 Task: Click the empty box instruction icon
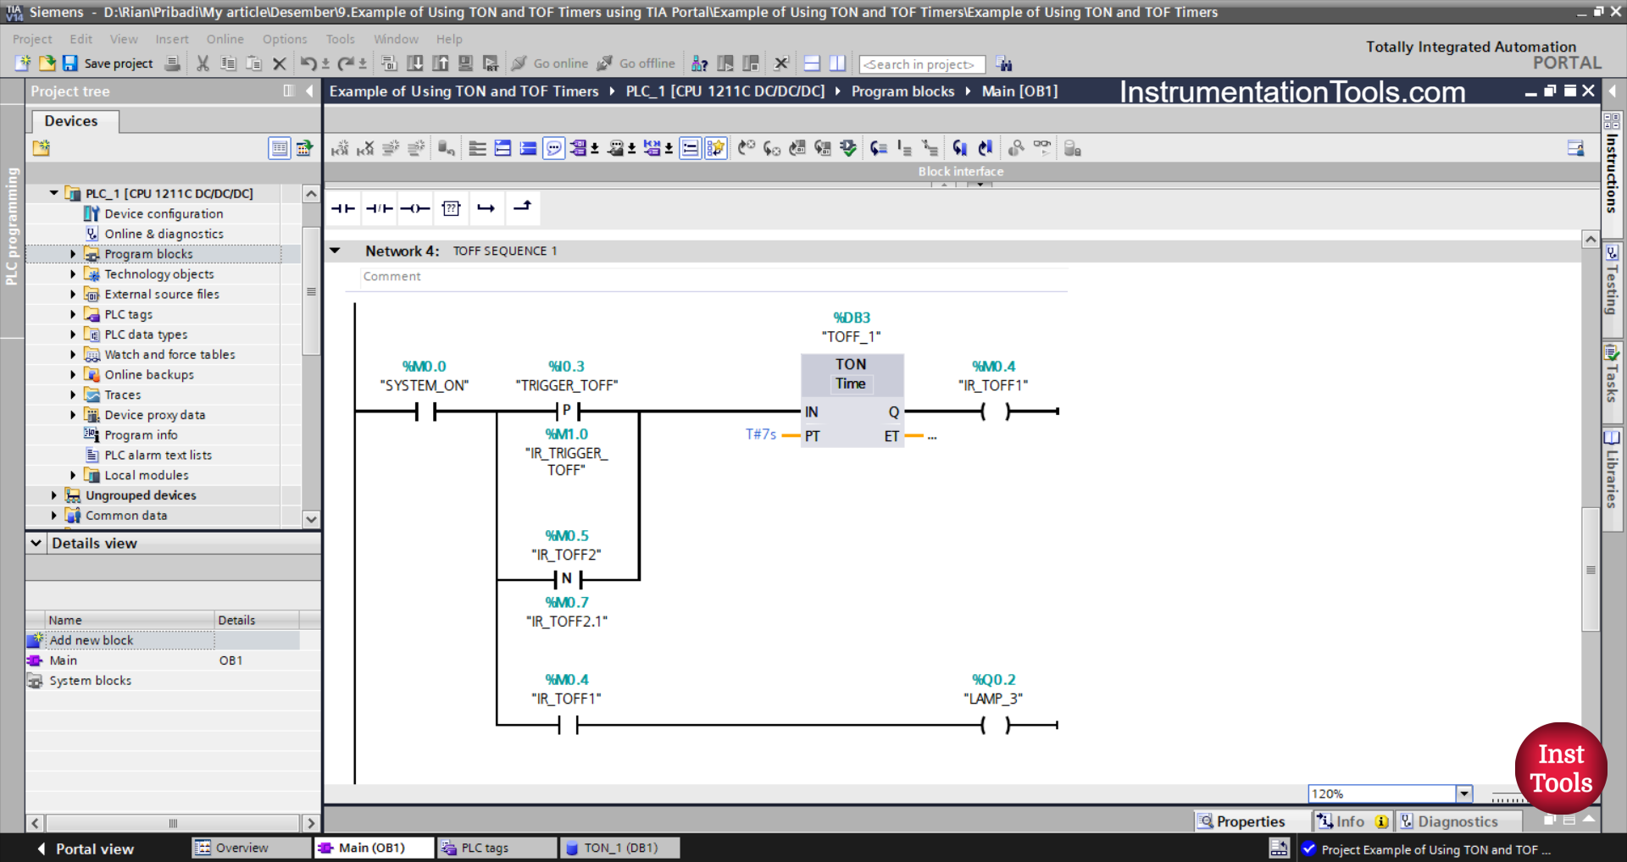pyautogui.click(x=452, y=208)
